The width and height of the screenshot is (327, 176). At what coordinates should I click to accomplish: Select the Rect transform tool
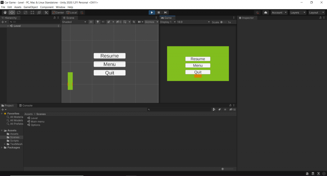32,12
